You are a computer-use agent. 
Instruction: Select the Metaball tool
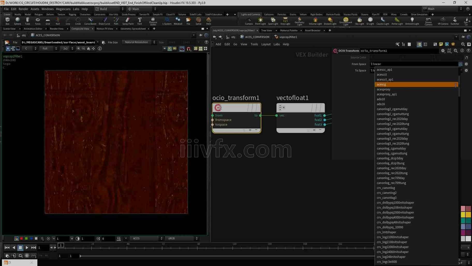coord(178,21)
